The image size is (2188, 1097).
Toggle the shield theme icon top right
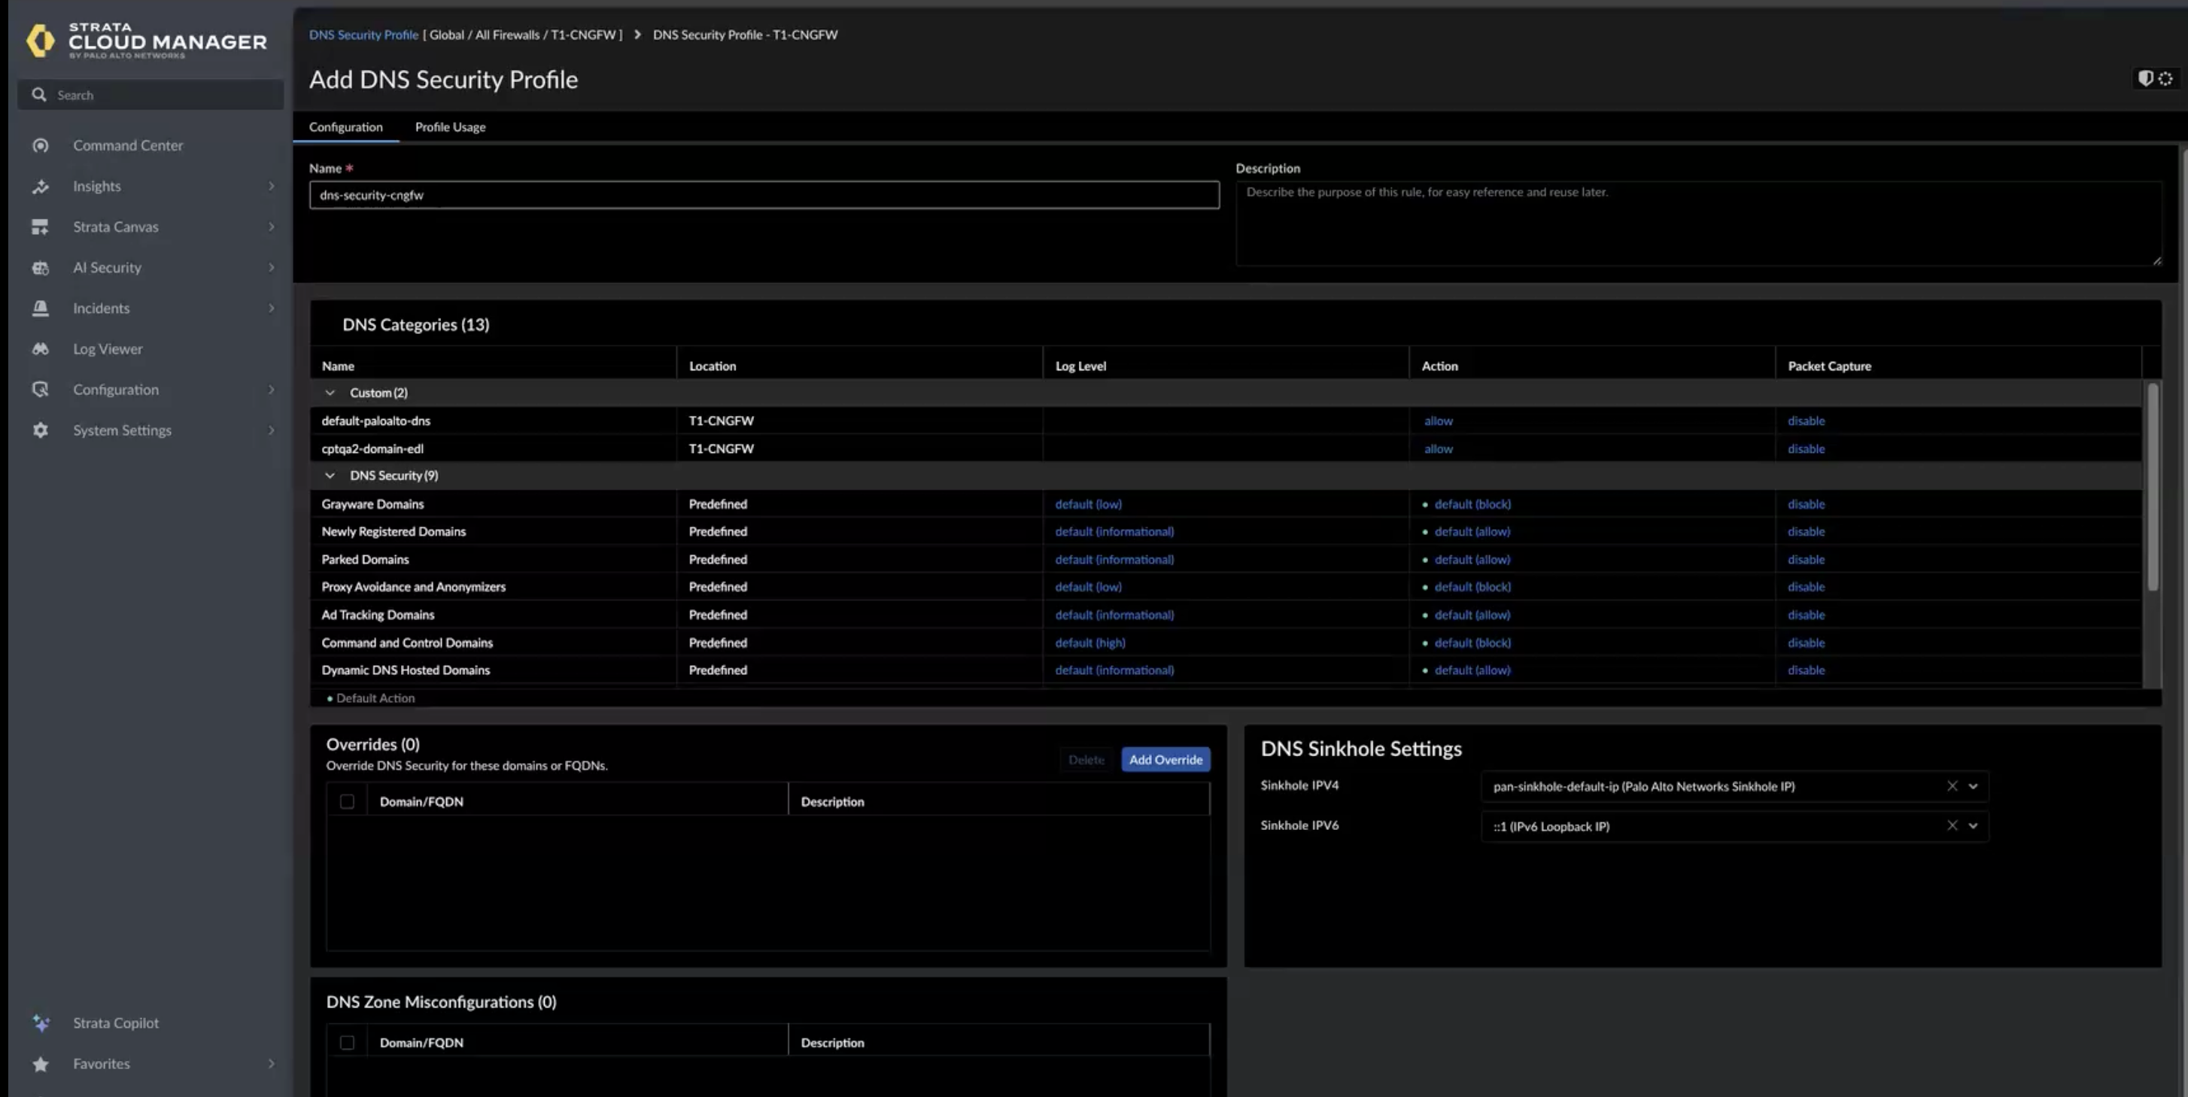point(2146,78)
